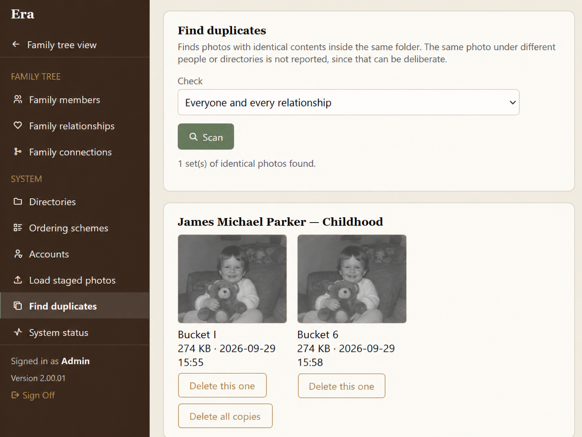Click the copy icon next to Find duplicates
582x437 pixels.
[x=18, y=306]
